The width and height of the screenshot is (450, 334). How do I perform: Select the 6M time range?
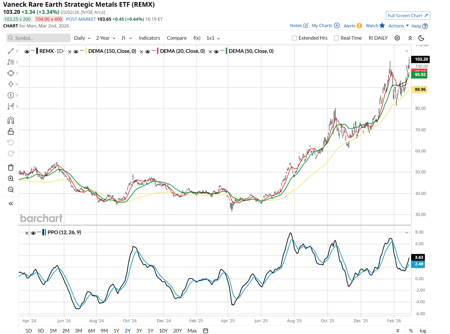click(x=91, y=331)
